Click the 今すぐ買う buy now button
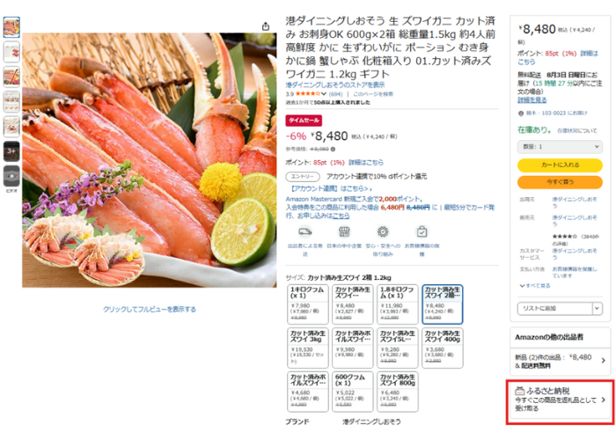The image size is (616, 440). [560, 182]
